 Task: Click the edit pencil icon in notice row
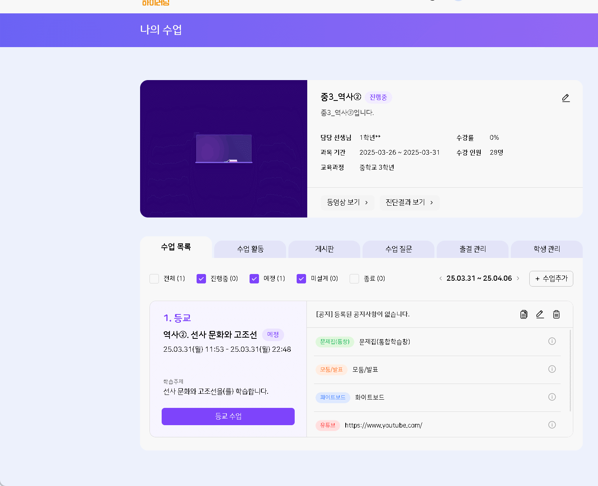coord(540,314)
